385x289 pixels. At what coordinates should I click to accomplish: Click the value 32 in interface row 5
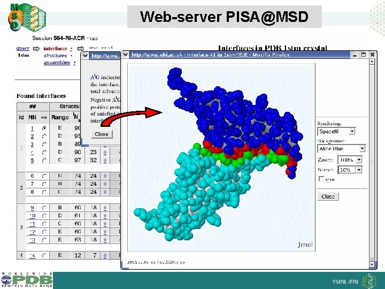[93, 160]
